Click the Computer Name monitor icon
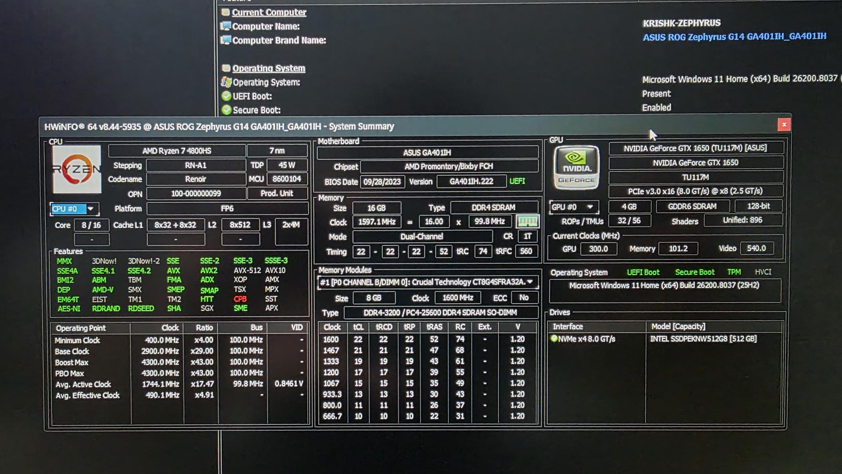 click(226, 26)
